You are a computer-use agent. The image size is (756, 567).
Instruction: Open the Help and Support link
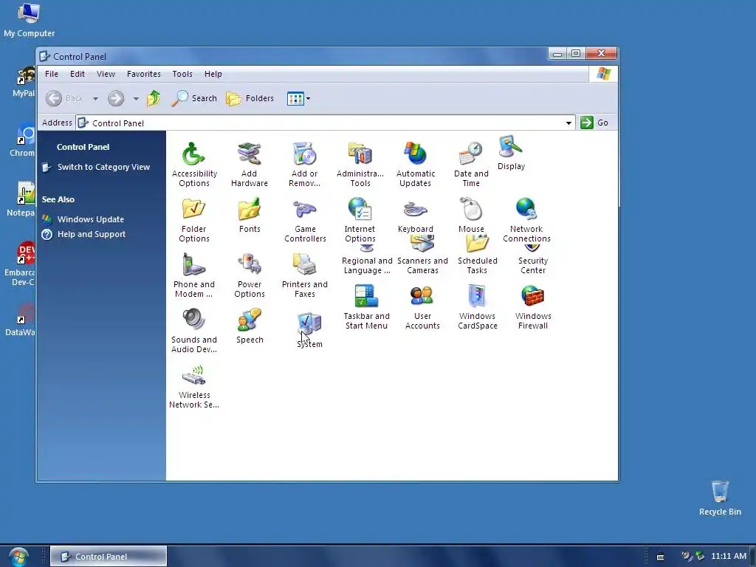point(91,234)
